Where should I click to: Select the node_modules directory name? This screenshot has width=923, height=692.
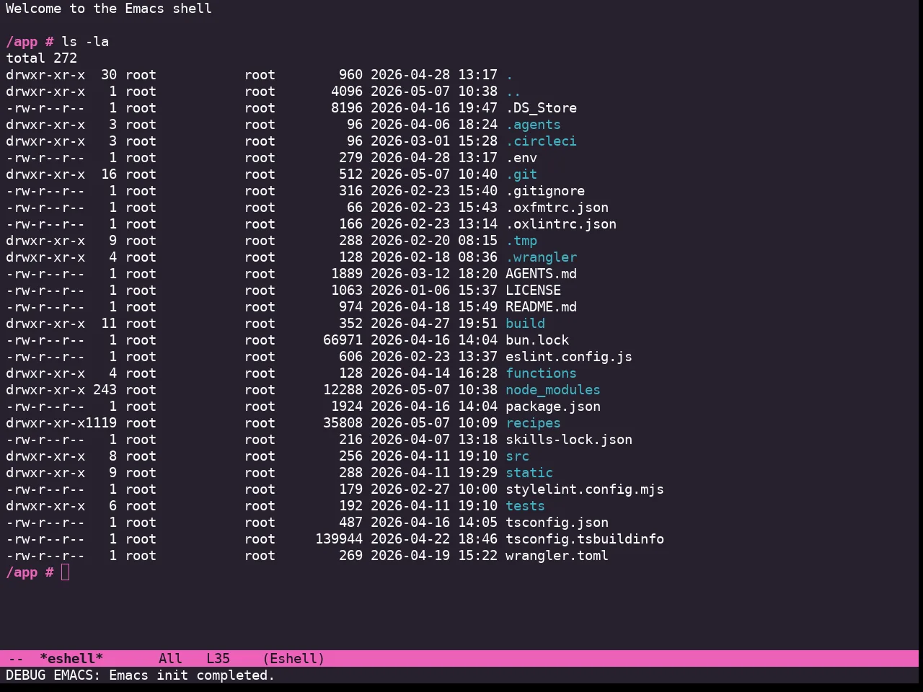coord(553,390)
